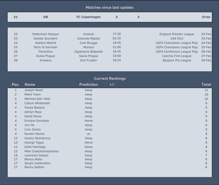Click 'Jun Ho' name
This screenshot has width=219, height=185.
(x=29, y=125)
